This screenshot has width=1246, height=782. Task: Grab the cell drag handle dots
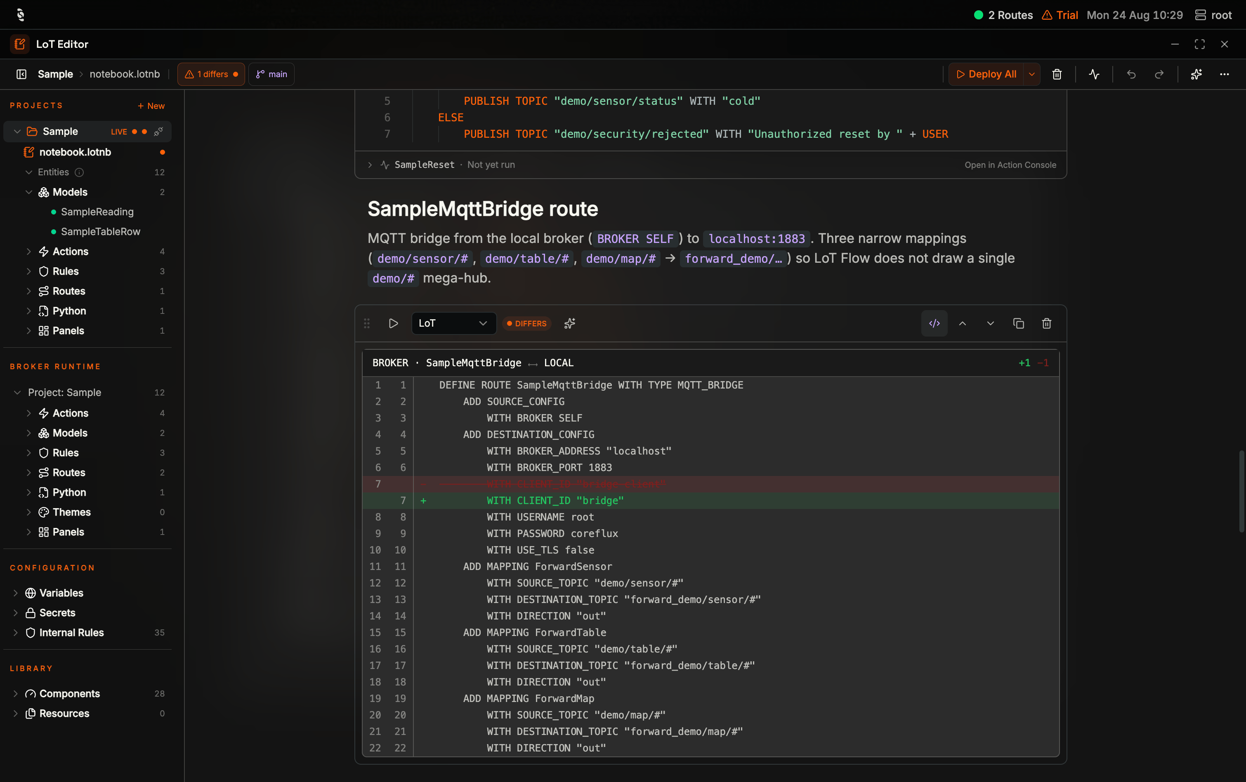[367, 323]
